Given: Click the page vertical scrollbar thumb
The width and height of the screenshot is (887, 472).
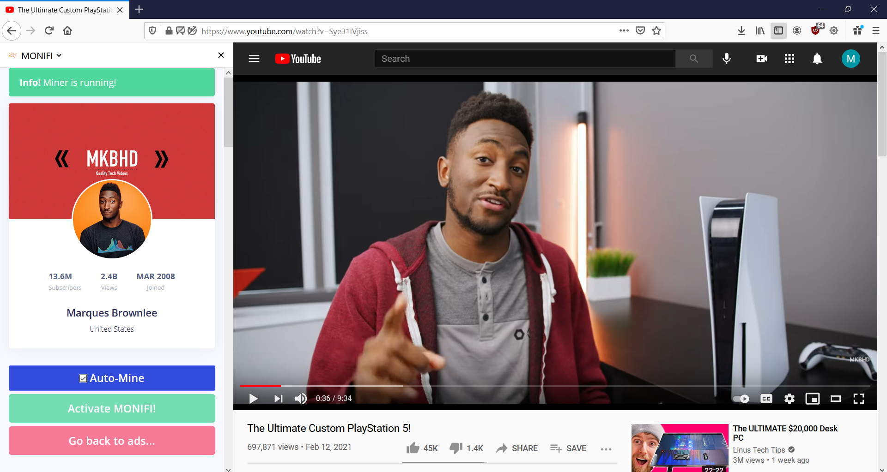Looking at the screenshot, I should pyautogui.click(x=882, y=104).
